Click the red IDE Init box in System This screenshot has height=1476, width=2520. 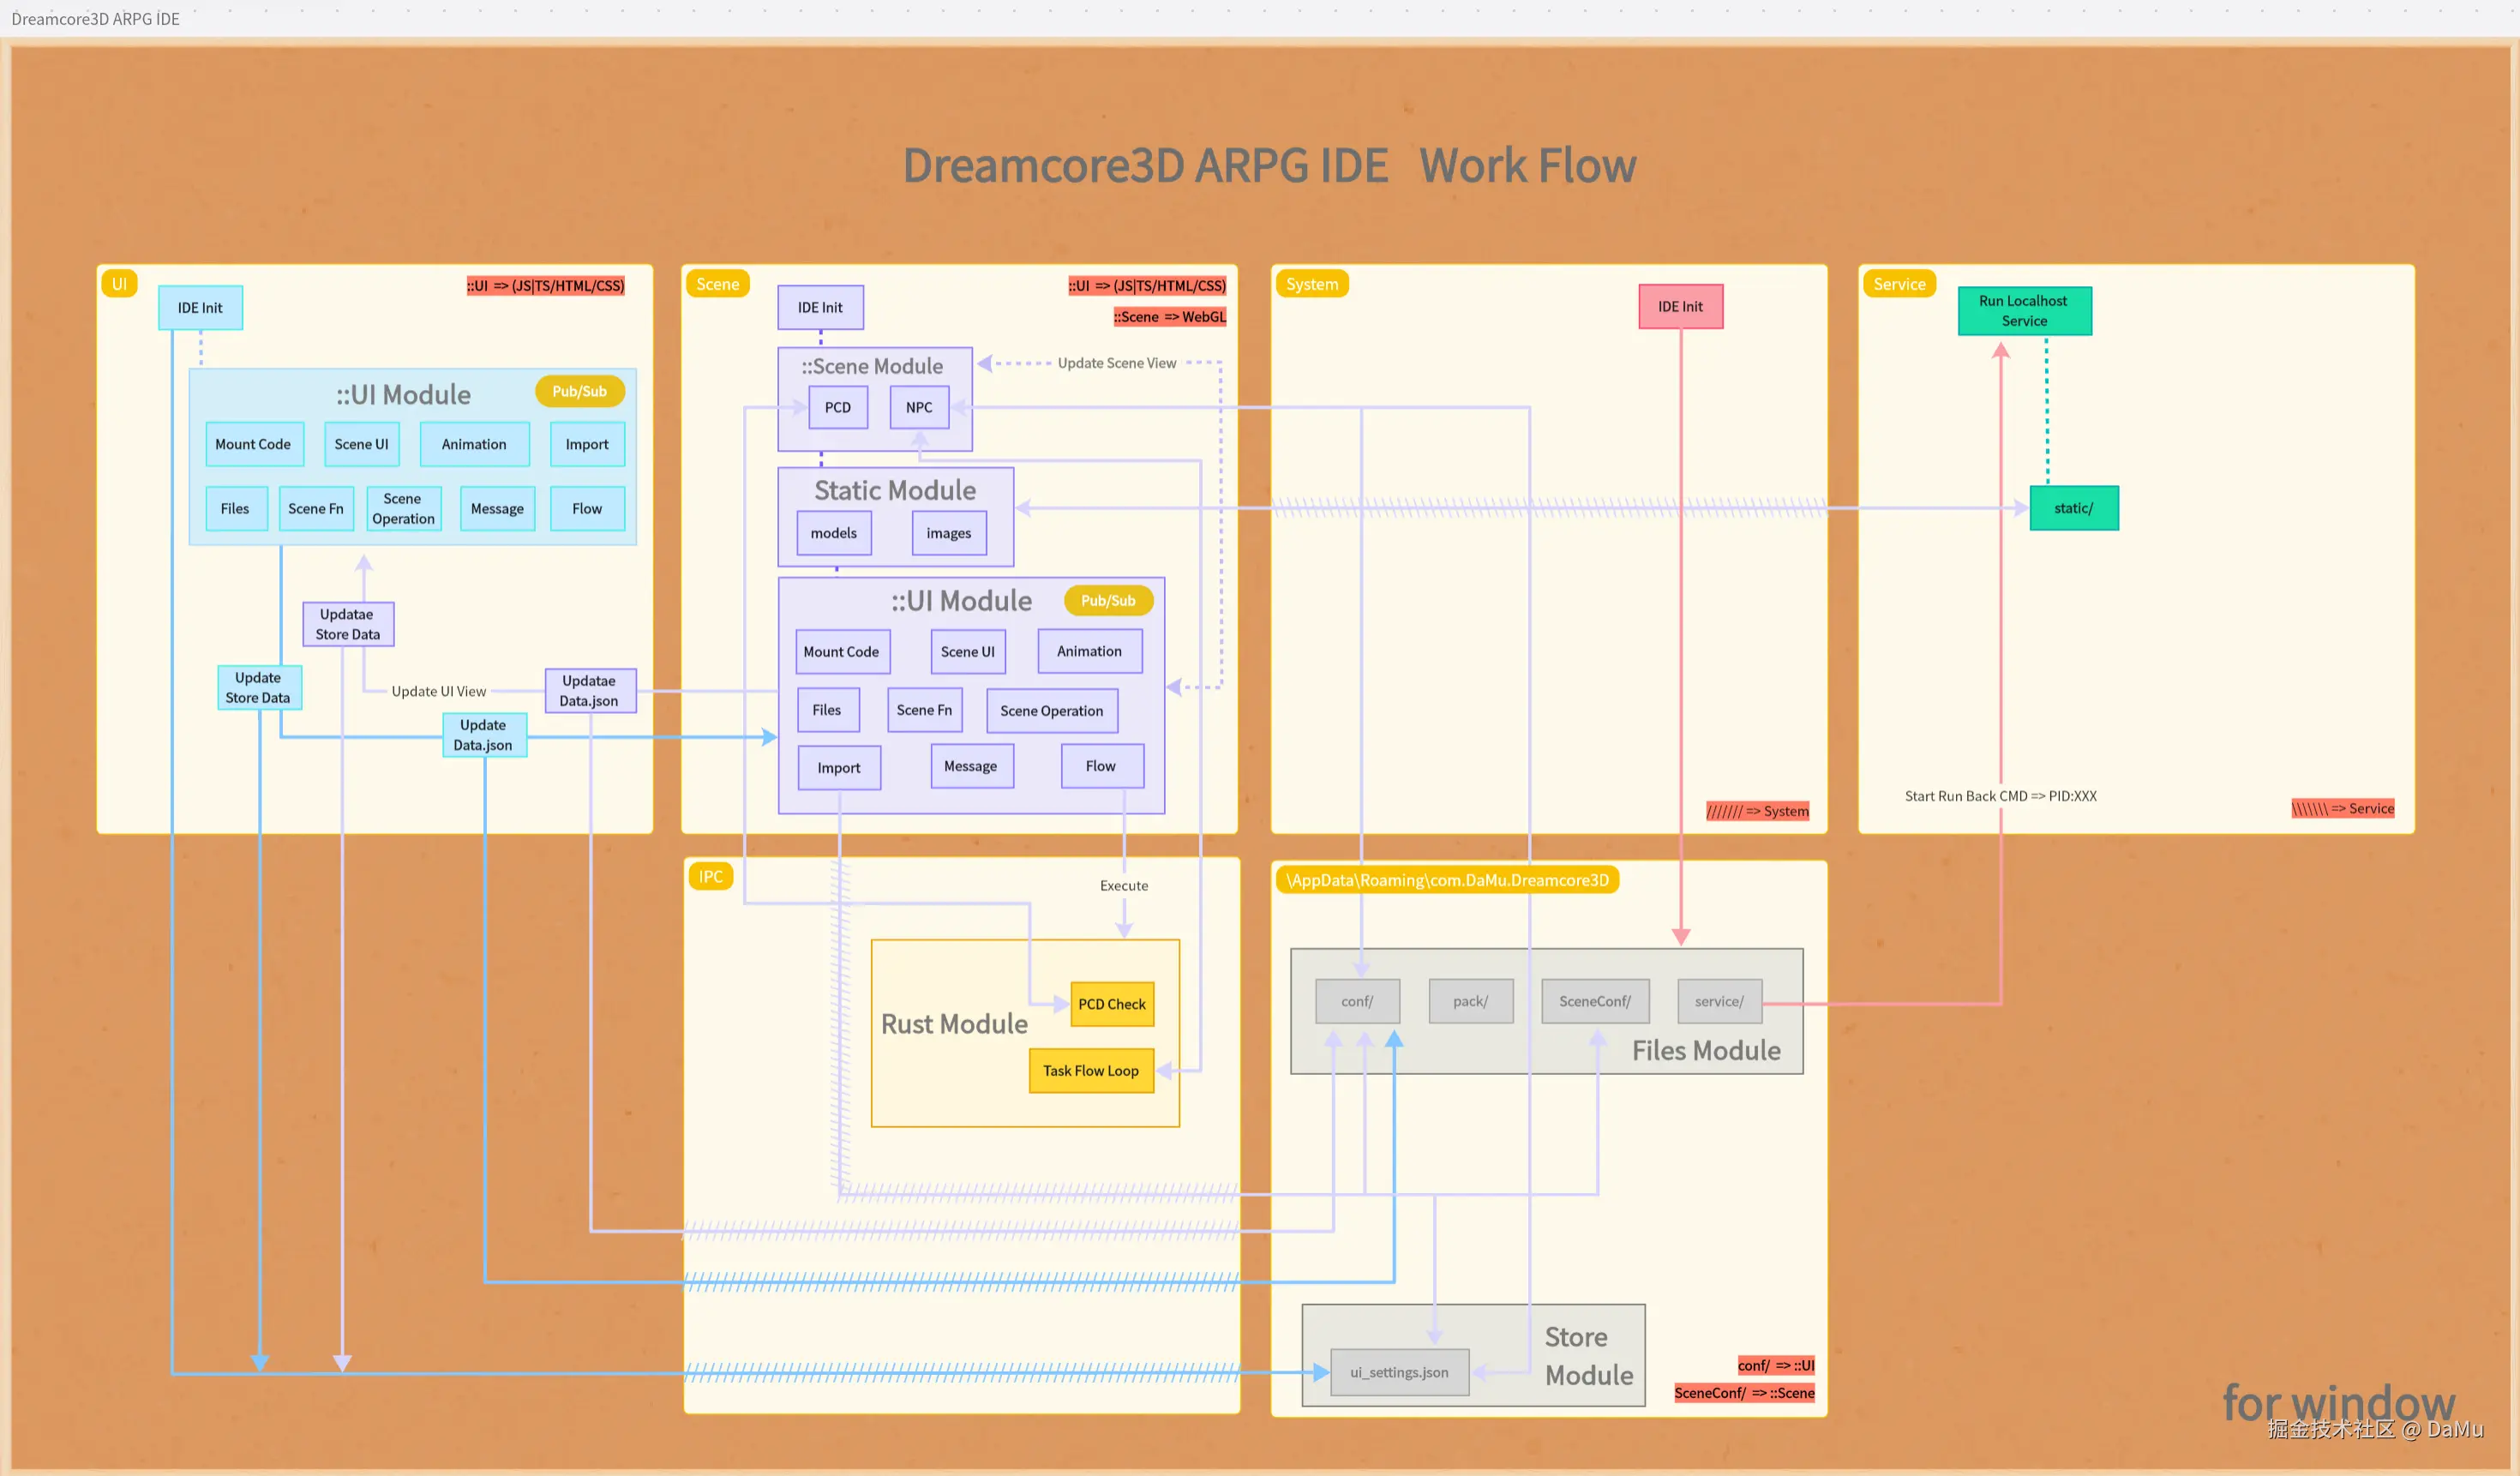tap(1680, 307)
